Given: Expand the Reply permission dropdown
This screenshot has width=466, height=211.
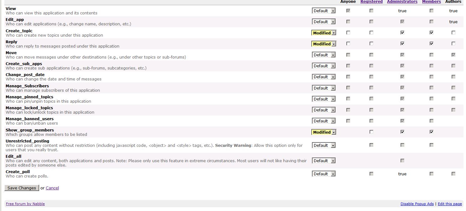Looking at the screenshot, I should [x=324, y=44].
